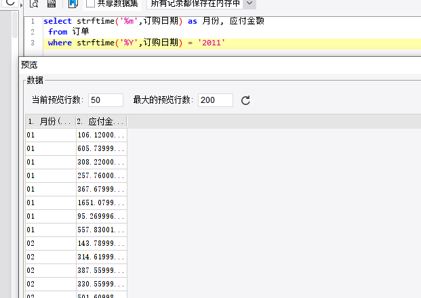Select cell 106.12000 in amount column
421x298 pixels.
[102, 135]
